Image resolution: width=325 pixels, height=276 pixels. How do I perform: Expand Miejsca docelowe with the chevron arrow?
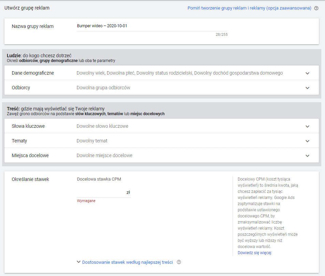[x=307, y=156]
